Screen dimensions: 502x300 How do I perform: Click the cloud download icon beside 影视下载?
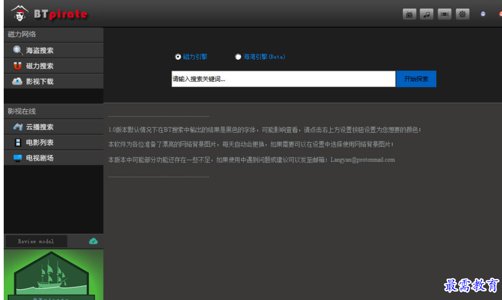(x=17, y=81)
